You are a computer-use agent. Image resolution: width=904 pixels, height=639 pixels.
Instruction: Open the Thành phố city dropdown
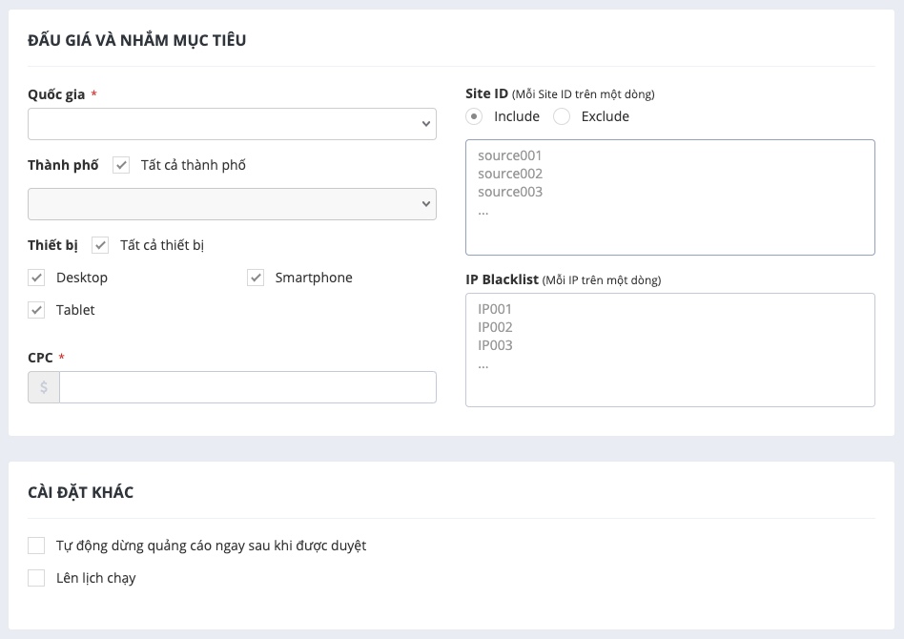click(x=232, y=204)
